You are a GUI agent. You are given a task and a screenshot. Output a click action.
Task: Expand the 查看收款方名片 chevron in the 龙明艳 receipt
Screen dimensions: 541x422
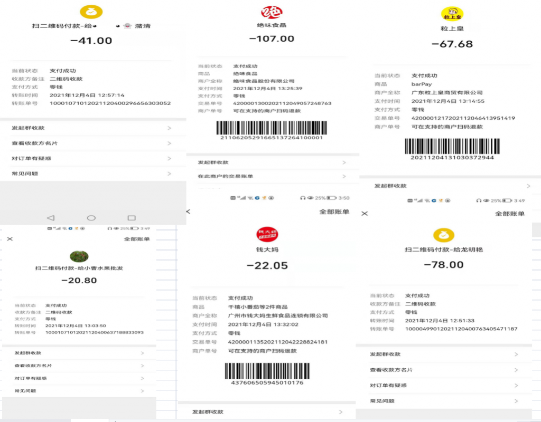516,370
